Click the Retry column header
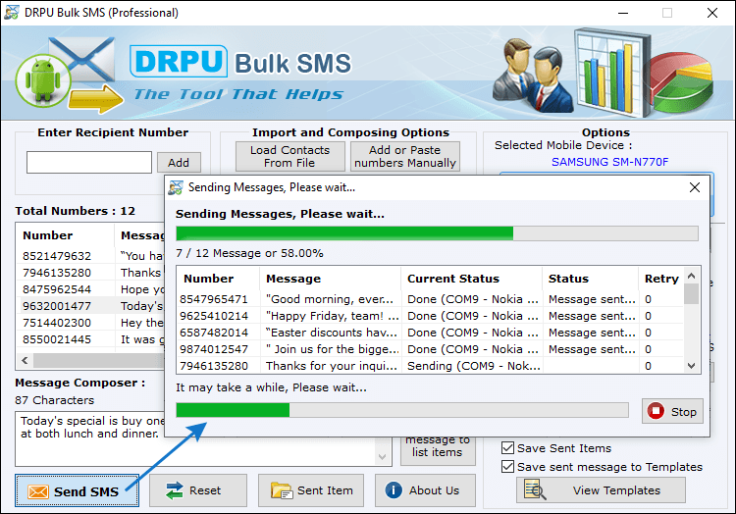Image resolution: width=736 pixels, height=514 pixels. (660, 279)
